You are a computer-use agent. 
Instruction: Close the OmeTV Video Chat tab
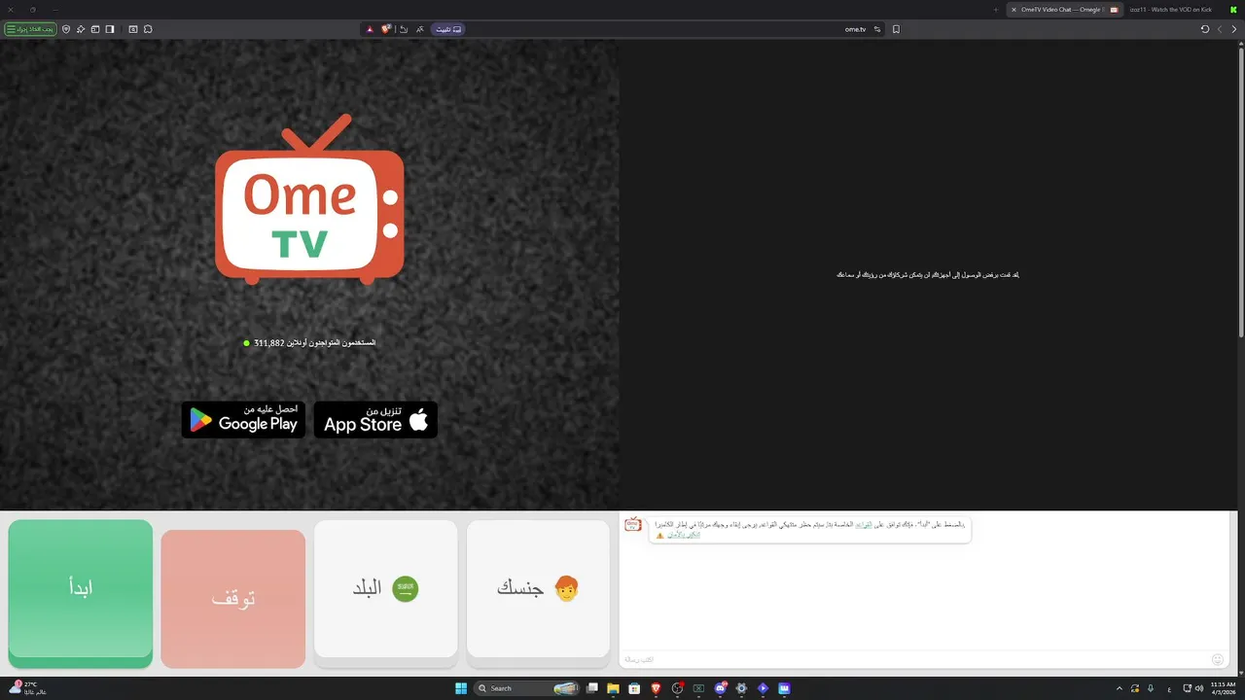coord(1014,10)
